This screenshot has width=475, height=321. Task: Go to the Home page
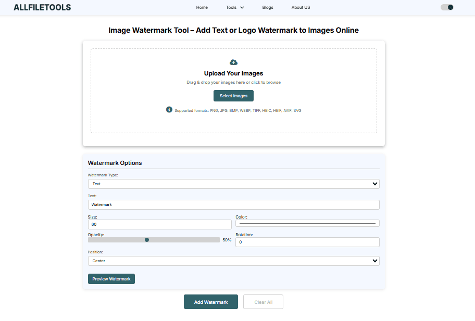202,8
